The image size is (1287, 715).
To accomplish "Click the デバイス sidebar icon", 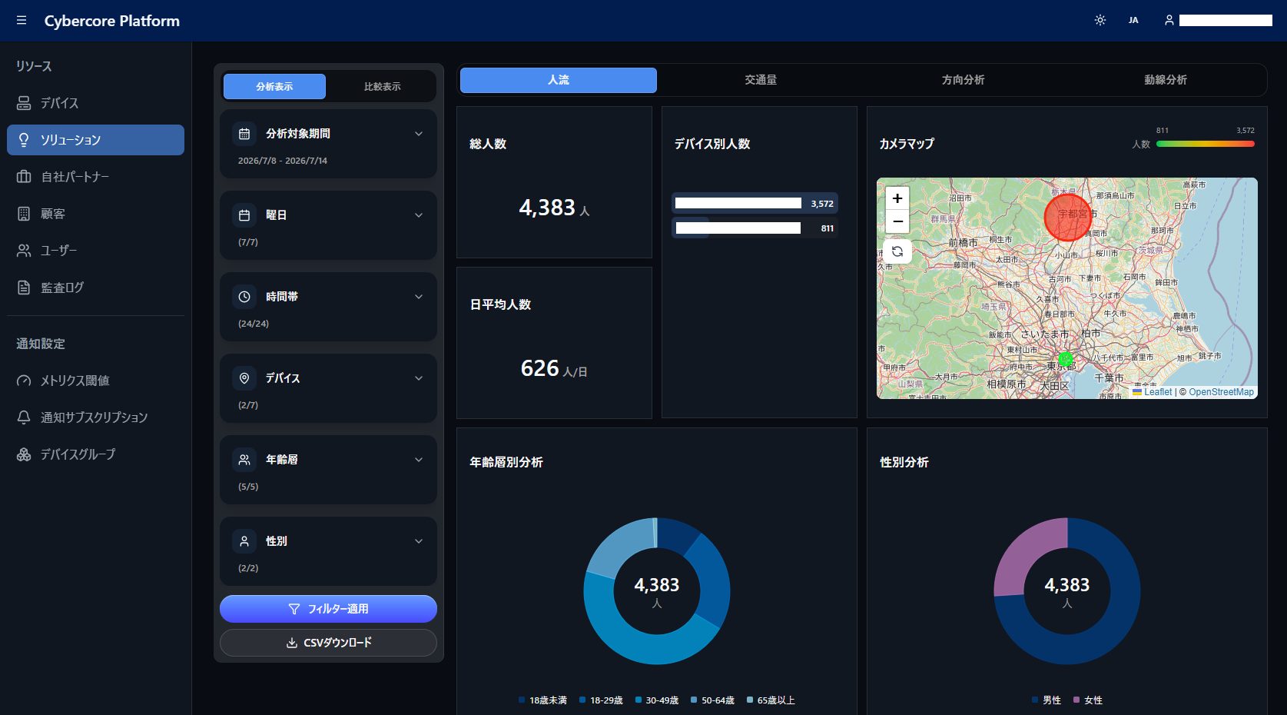I will click(x=24, y=103).
